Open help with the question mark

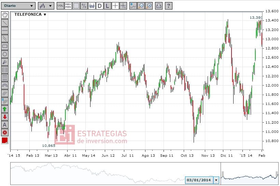tap(169, 6)
